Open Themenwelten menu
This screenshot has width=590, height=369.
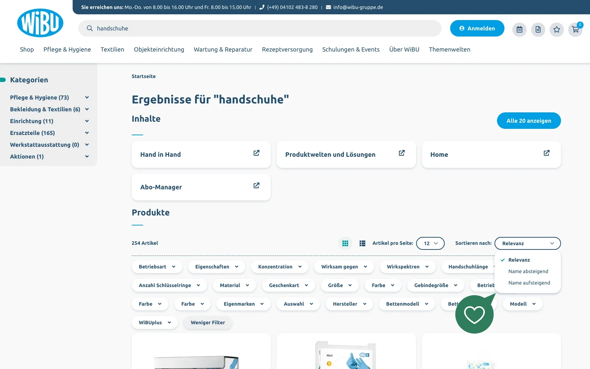click(x=450, y=49)
